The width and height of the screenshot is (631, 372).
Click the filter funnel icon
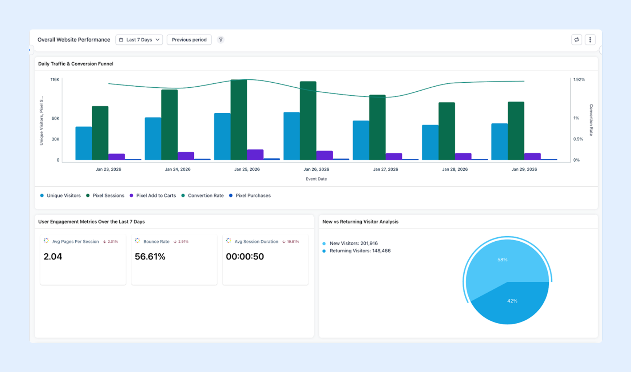[221, 40]
